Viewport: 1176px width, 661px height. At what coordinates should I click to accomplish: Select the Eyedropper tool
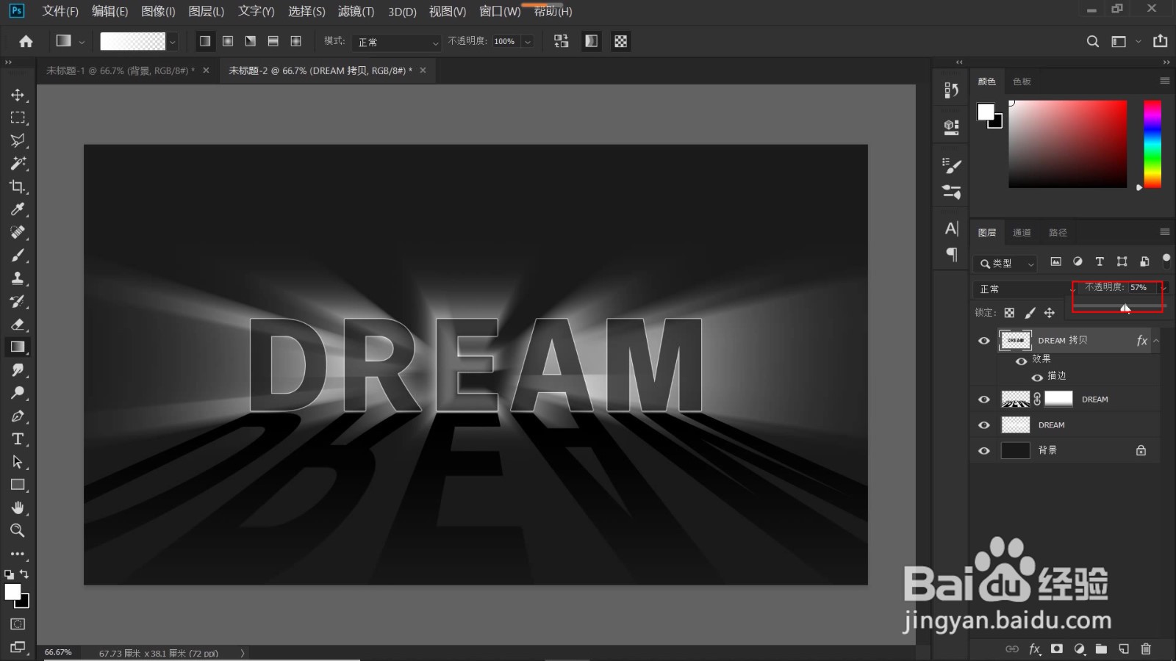point(18,209)
